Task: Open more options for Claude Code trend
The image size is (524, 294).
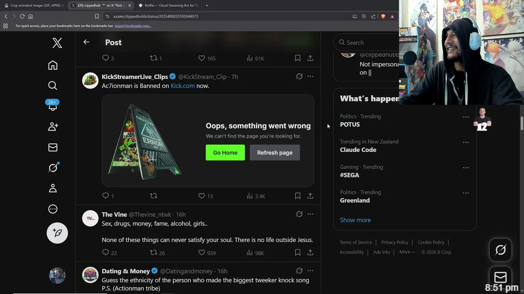Action: 466,143
